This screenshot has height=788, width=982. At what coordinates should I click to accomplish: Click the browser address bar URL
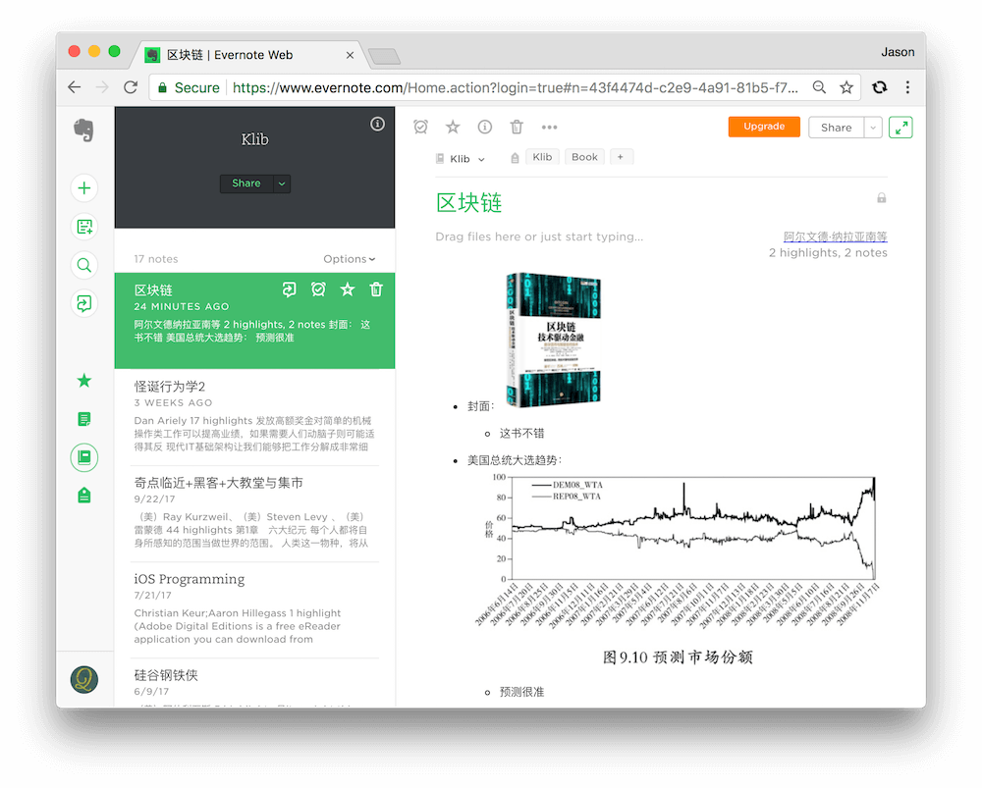pos(515,87)
